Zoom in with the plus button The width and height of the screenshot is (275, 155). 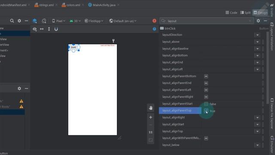pyautogui.click(x=151, y=118)
